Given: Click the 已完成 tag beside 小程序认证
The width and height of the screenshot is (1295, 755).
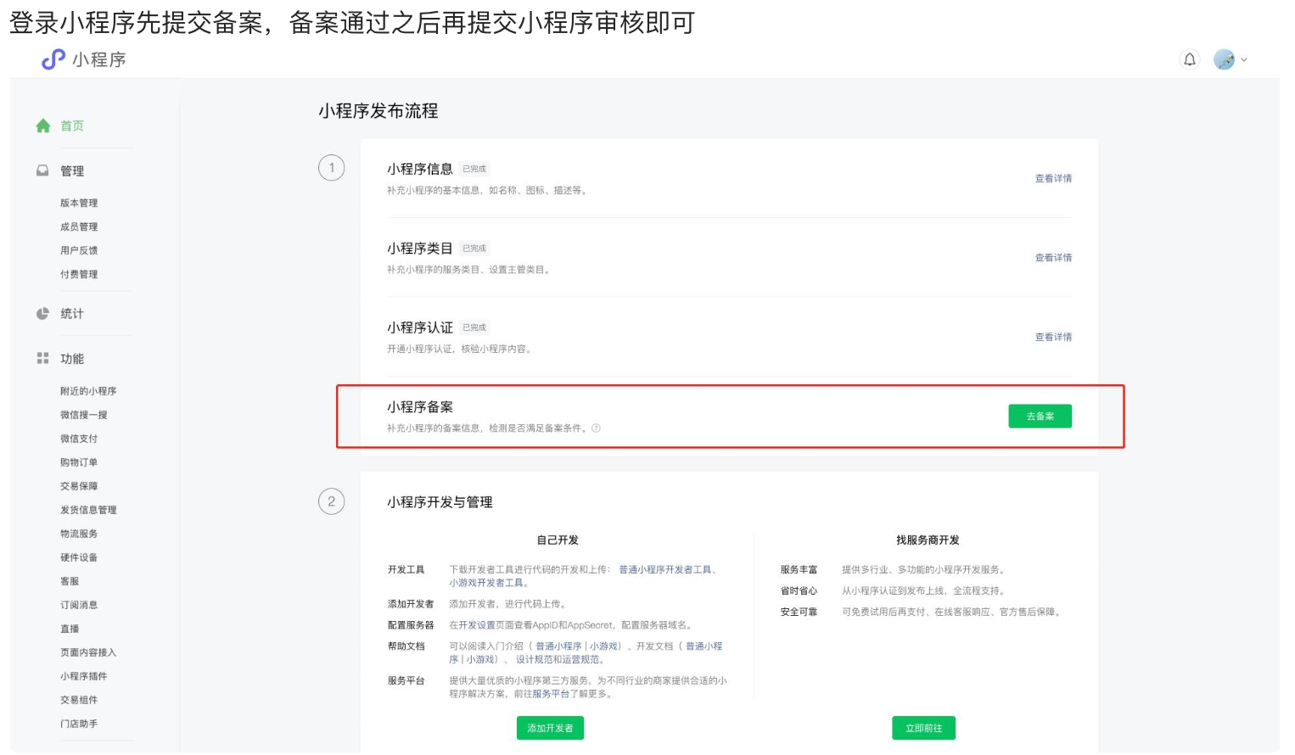Looking at the screenshot, I should (x=474, y=327).
